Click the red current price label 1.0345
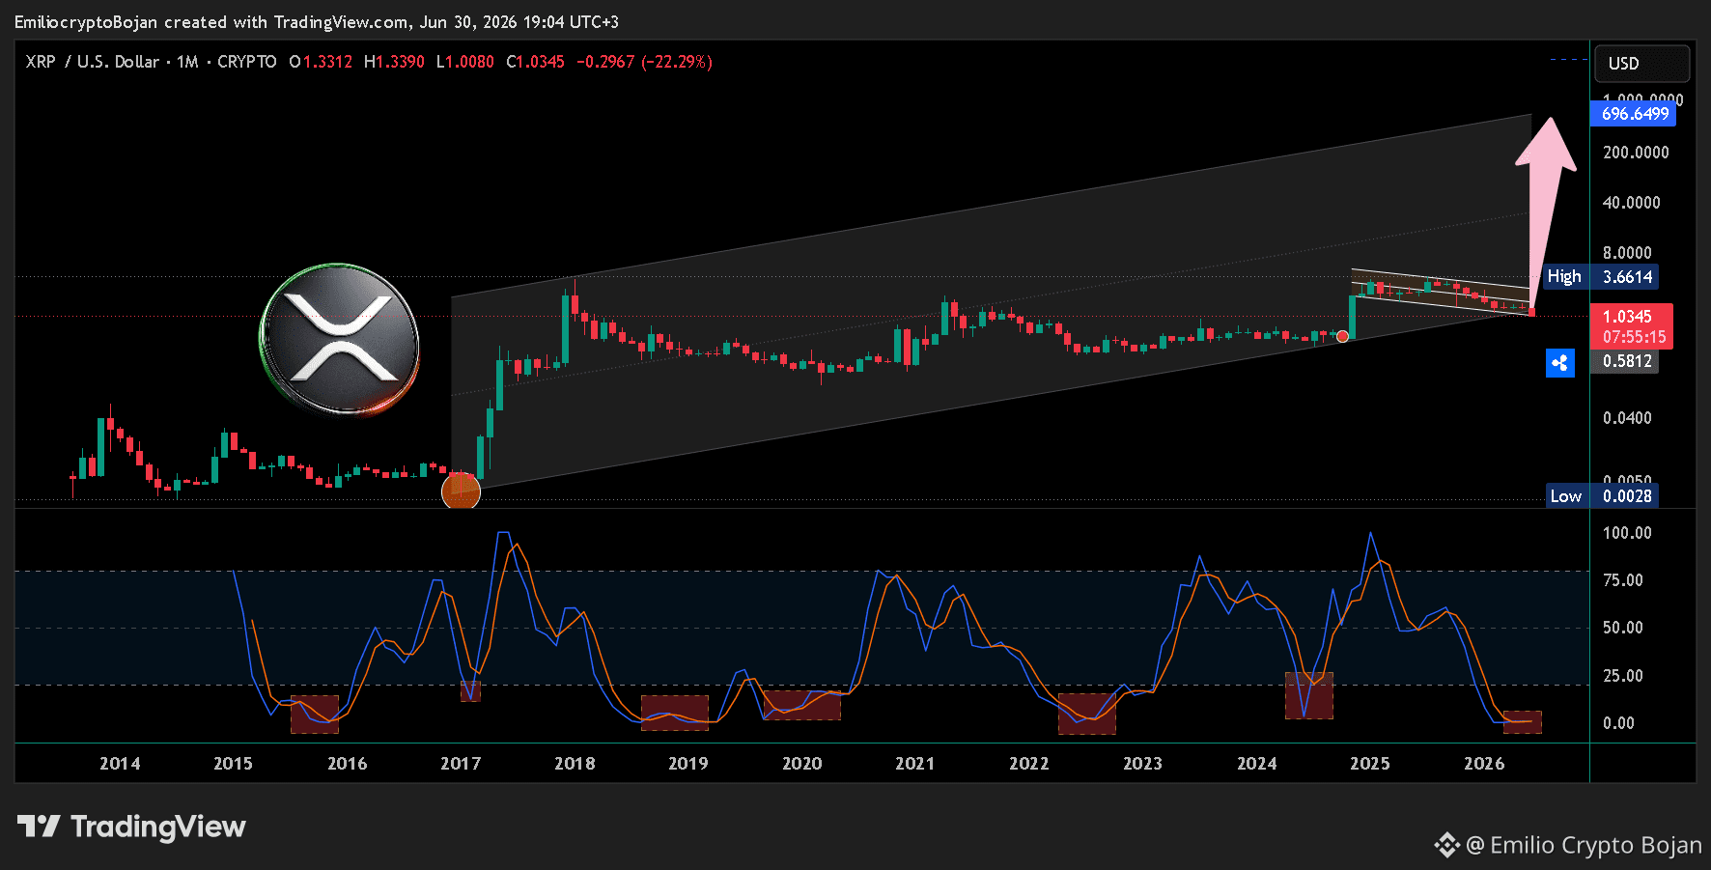Screen dimensions: 1711x870 [x=1628, y=317]
